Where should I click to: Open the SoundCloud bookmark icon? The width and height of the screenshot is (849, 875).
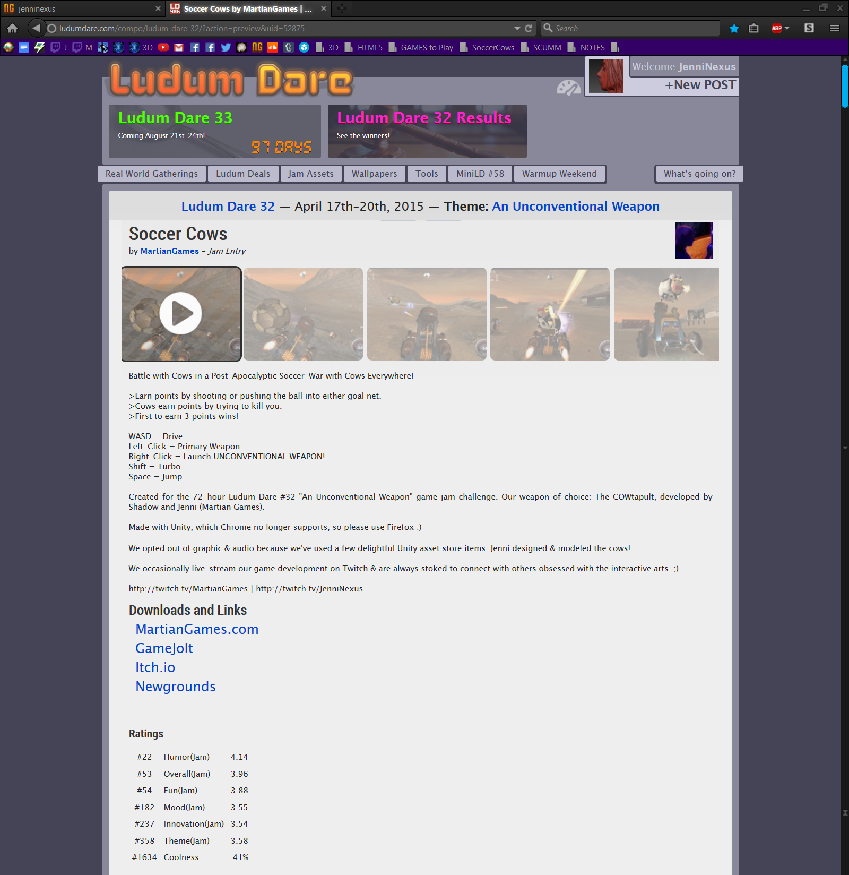coord(273,47)
